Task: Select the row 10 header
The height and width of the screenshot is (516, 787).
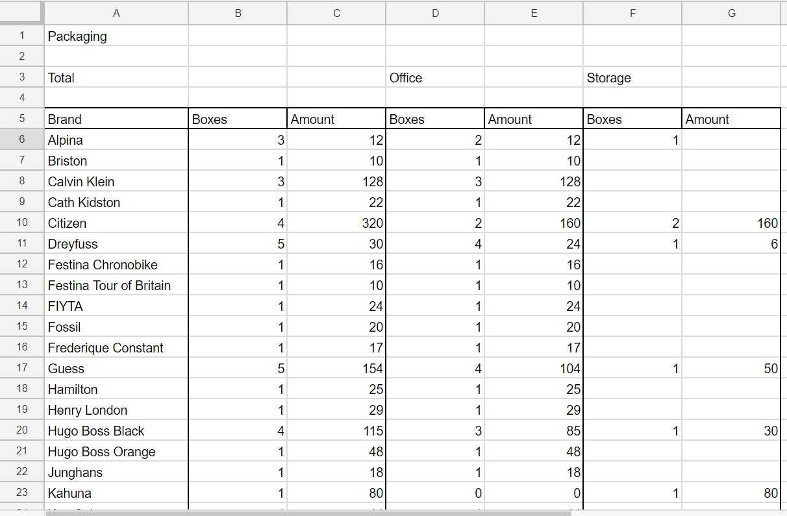Action: tap(21, 223)
